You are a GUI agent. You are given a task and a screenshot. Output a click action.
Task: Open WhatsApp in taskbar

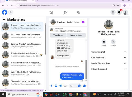click(x=65, y=94)
